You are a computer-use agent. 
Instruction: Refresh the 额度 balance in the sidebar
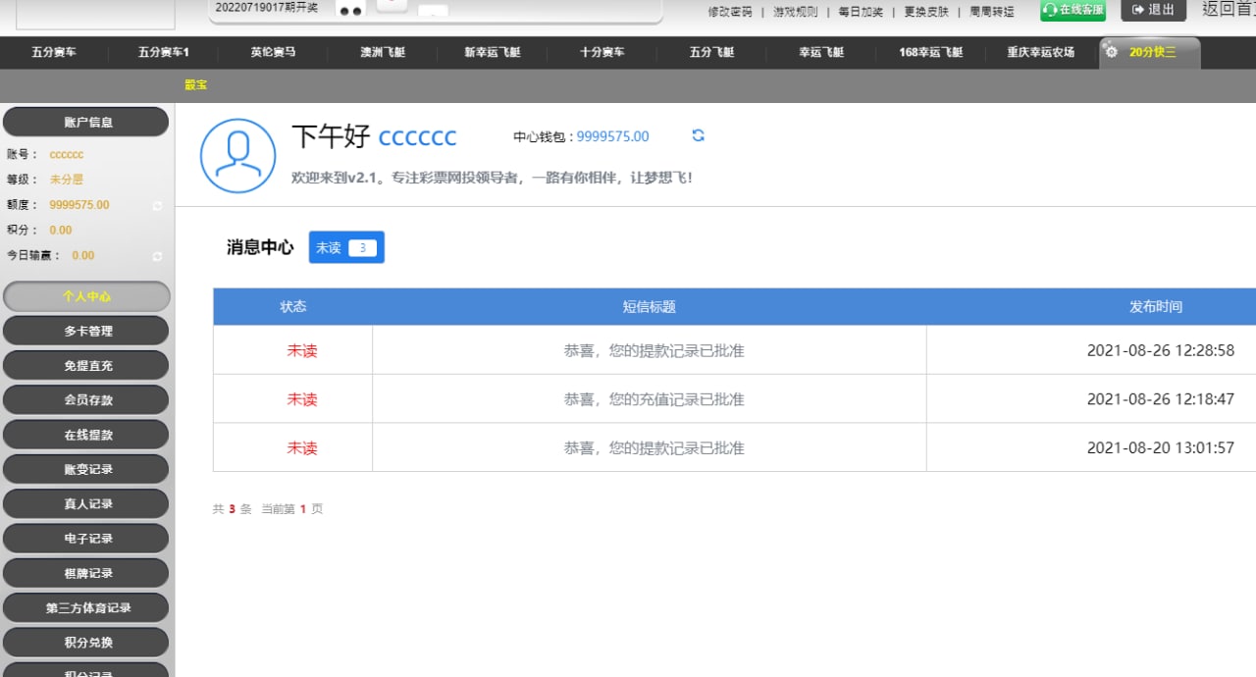pos(157,206)
